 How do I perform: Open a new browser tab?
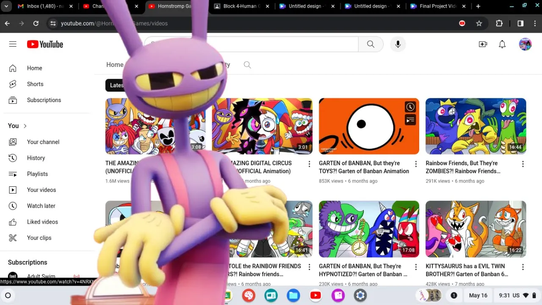point(478,6)
